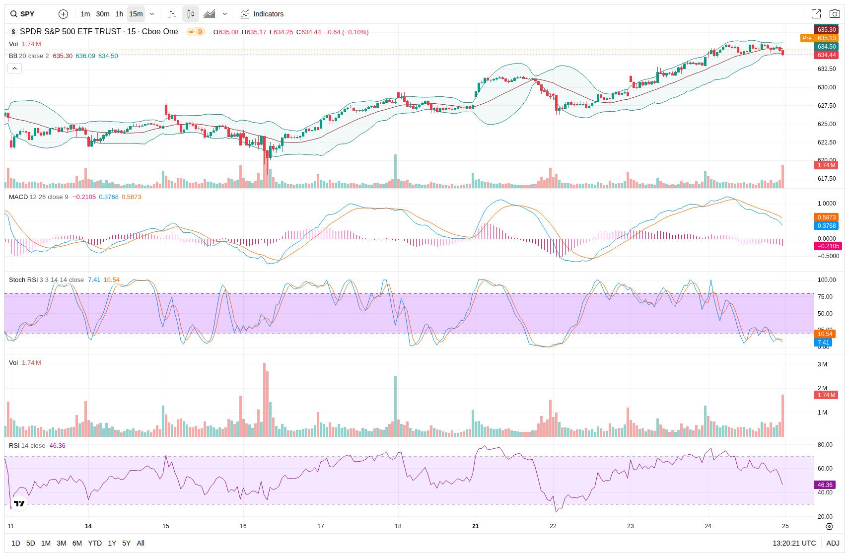Viewport: 849px width, 557px height.
Task: Select the top Vol indicator legend
Action: [x=25, y=44]
